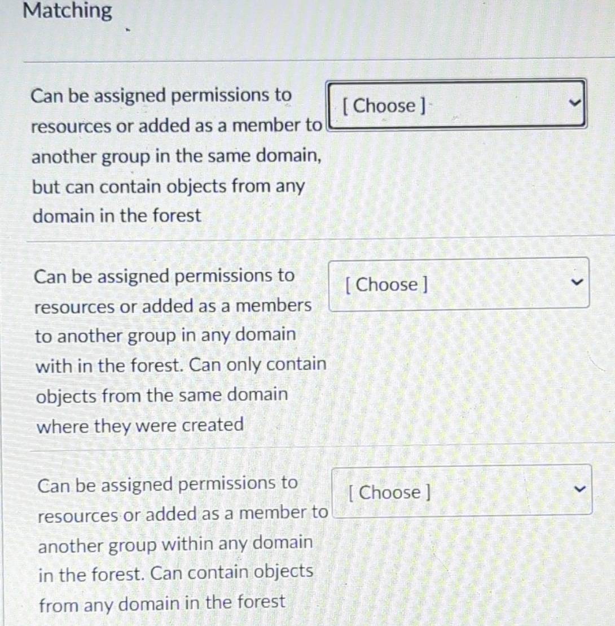Click the line 'in the forest. Can contain objects'
The width and height of the screenshot is (615, 626).
click(x=175, y=573)
